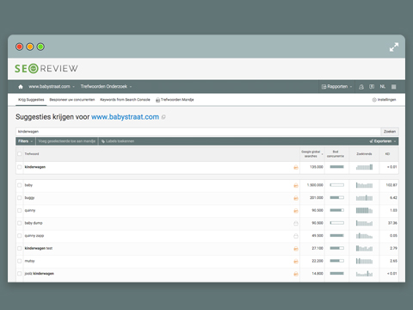413x310 pixels.
Task: Click the 1.500.000 searches value
Action: [x=315, y=185]
